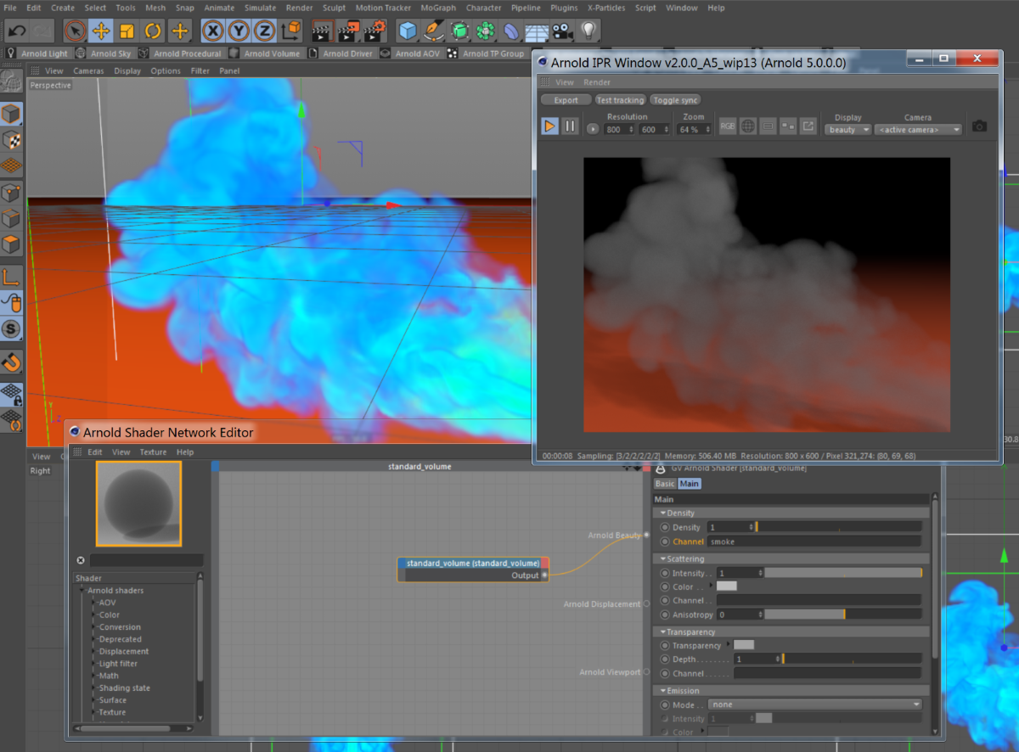Click the Scattering Color swatch
The width and height of the screenshot is (1019, 752).
pos(727,586)
